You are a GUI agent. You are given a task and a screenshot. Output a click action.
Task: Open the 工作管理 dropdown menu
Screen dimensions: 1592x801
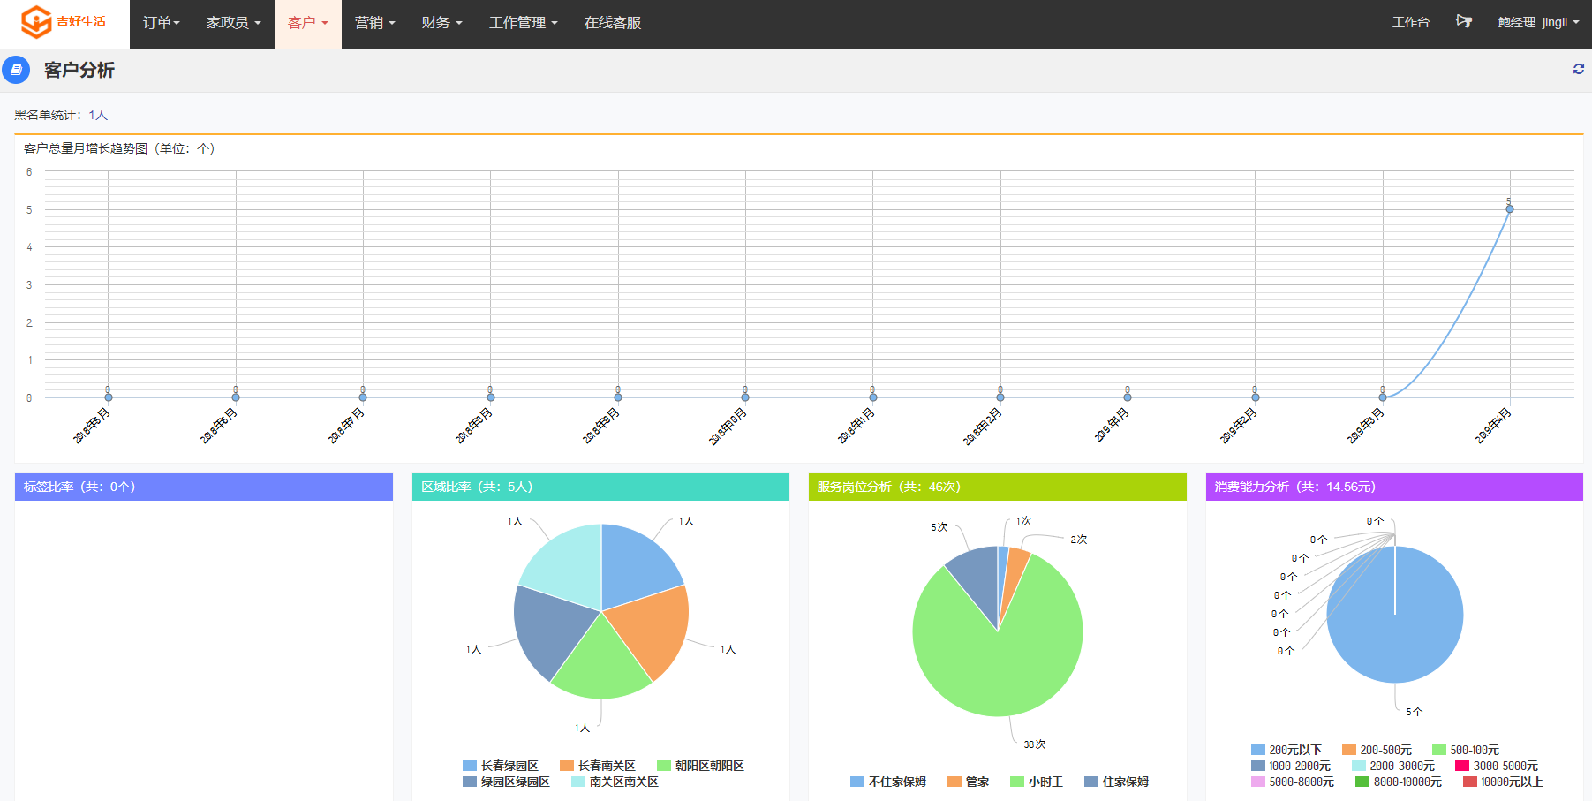[x=524, y=23]
